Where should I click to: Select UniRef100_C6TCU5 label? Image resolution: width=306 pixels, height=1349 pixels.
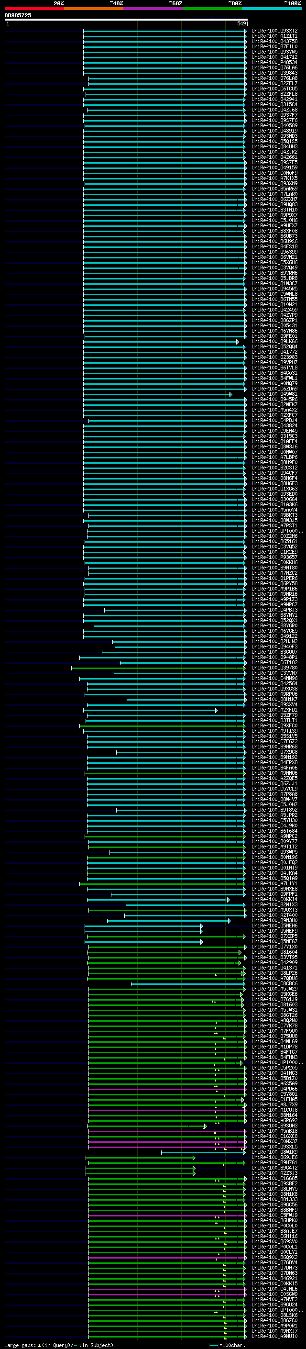(274, 89)
